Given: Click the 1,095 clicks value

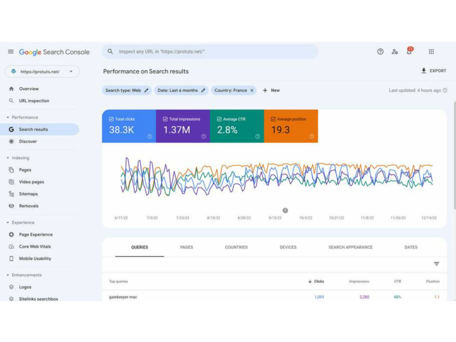Looking at the screenshot, I should tap(319, 297).
